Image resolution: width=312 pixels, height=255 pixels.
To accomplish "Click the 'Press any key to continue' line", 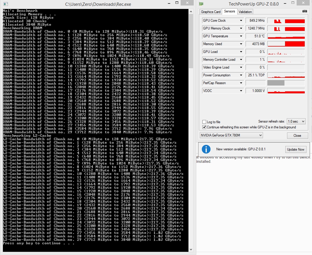I will 38,243.
